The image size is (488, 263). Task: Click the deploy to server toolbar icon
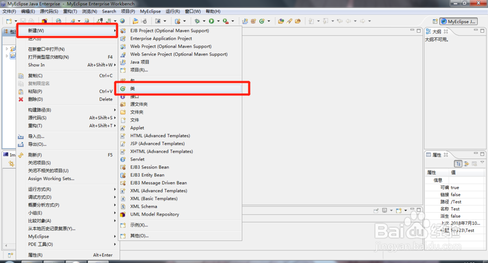pos(100,21)
